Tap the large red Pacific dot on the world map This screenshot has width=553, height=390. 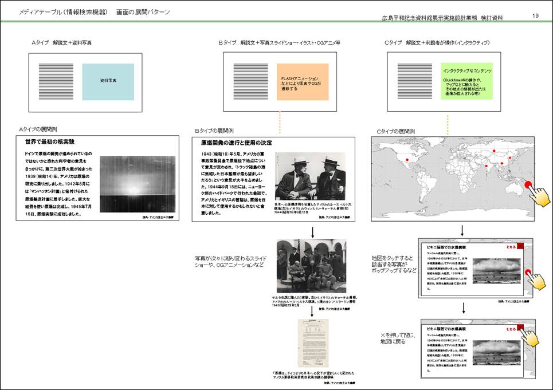tap(528, 184)
